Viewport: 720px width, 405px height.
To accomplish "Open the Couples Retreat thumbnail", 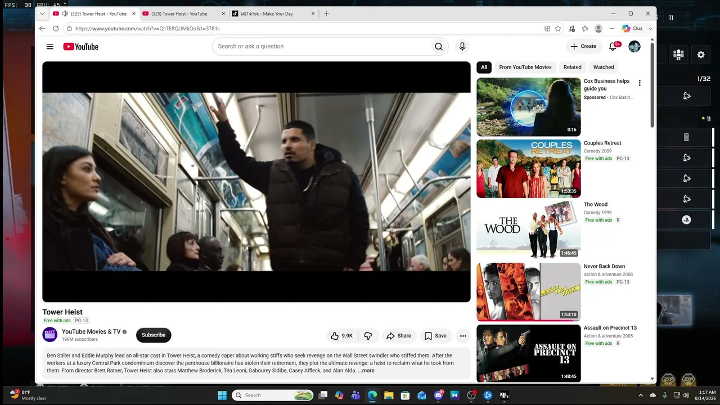I will point(529,169).
